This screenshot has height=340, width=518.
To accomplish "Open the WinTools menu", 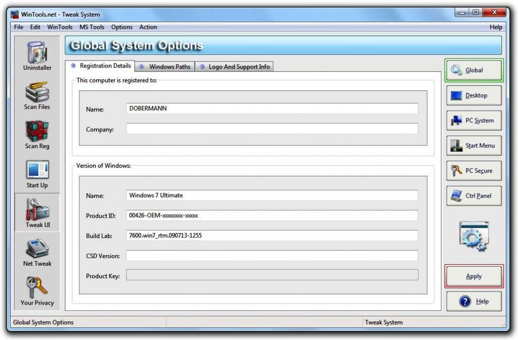I will (60, 27).
